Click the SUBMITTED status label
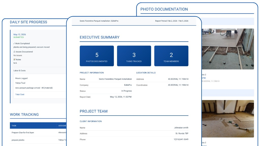Viewport: 260px width, 146px height. (x=19, y=38)
